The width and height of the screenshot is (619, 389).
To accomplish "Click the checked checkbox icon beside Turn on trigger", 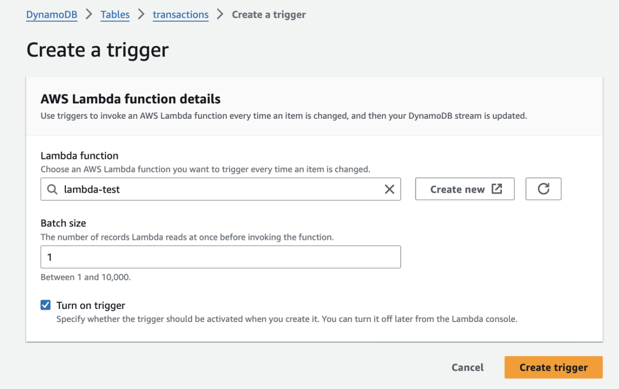I will click(x=45, y=305).
